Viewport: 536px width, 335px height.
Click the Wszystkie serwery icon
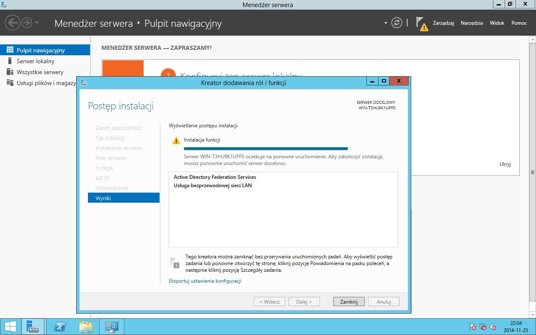point(10,72)
